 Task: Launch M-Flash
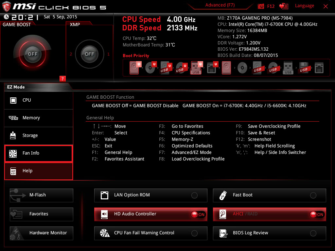click(42, 195)
